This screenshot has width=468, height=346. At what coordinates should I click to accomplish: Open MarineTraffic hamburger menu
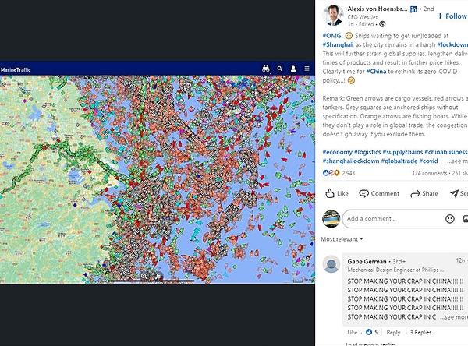tap(307, 69)
